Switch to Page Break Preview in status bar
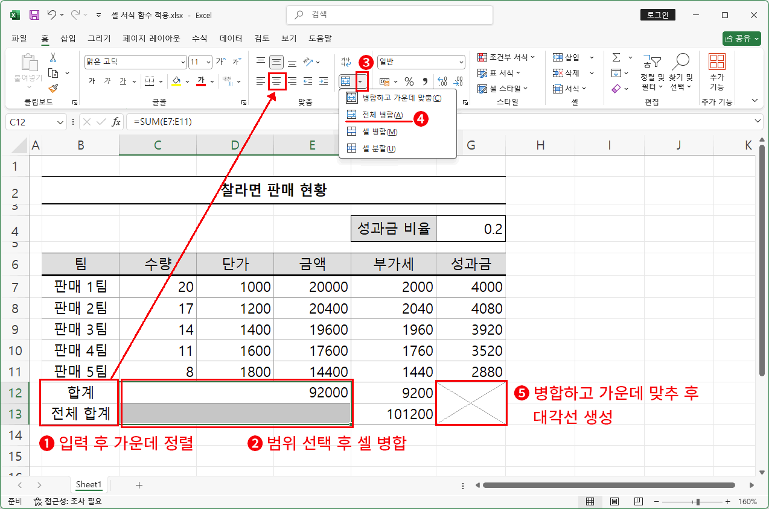 click(638, 501)
